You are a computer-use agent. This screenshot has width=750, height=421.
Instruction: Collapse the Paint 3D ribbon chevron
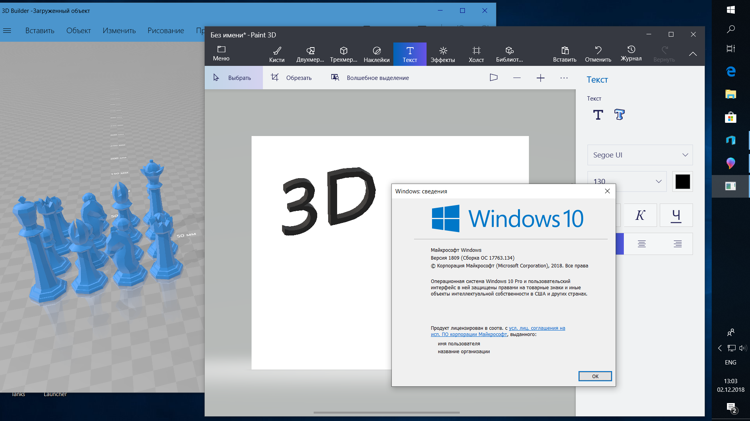tap(693, 54)
